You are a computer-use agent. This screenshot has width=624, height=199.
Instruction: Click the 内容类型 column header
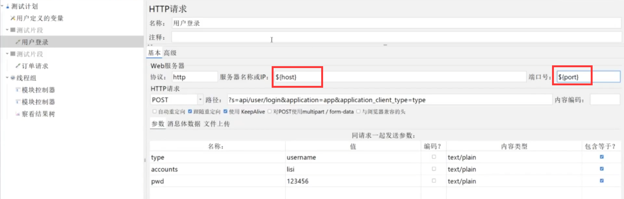[514, 146]
